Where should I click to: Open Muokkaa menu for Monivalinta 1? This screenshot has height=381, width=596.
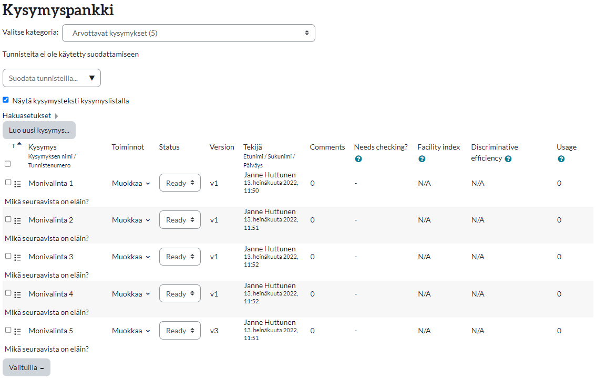point(131,183)
